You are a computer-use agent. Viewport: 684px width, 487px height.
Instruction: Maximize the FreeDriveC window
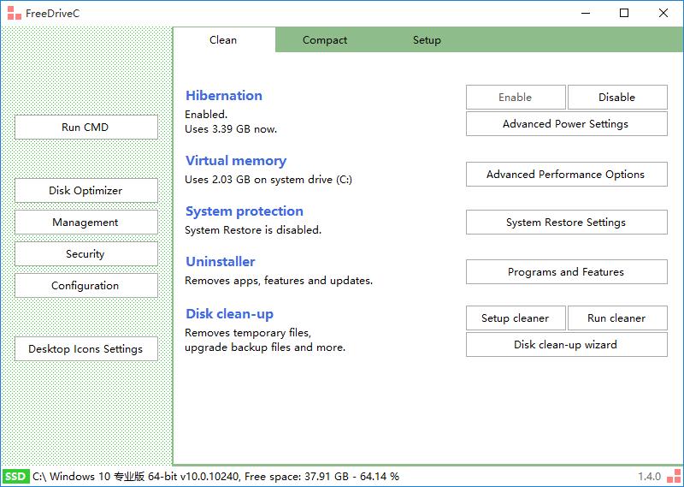tap(624, 13)
